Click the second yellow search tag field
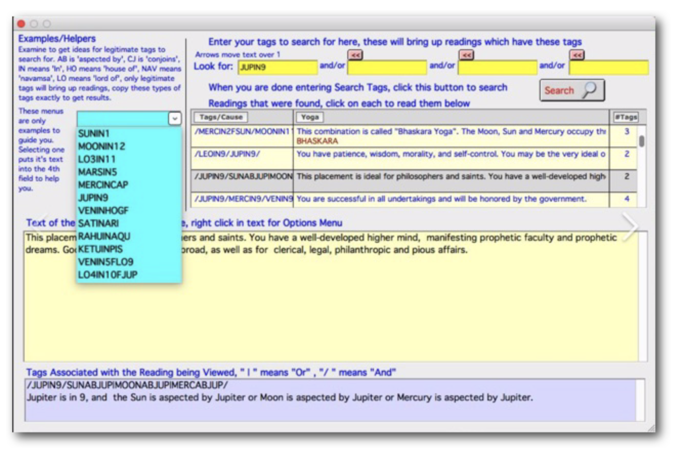Viewport: 683px width, 463px height. click(387, 67)
